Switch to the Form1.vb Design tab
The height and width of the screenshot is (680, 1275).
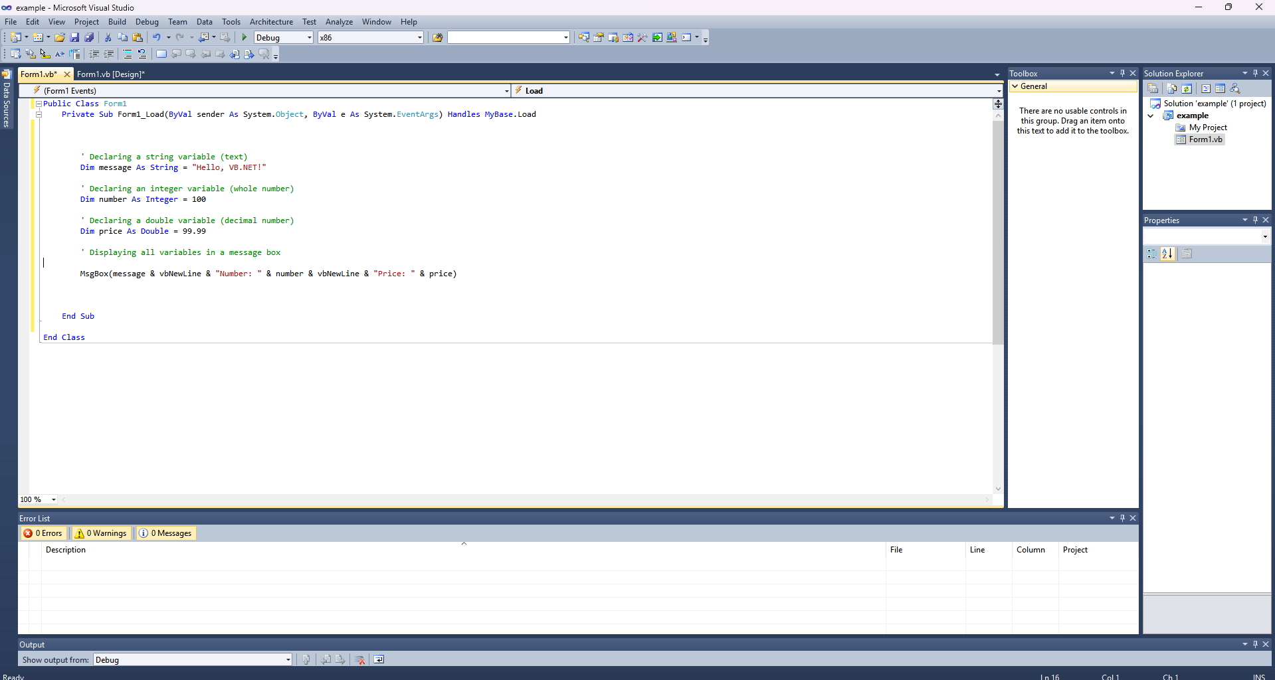pyautogui.click(x=110, y=74)
